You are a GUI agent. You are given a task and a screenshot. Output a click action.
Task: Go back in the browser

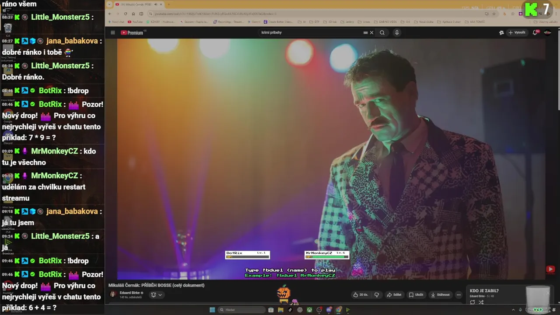click(x=110, y=14)
